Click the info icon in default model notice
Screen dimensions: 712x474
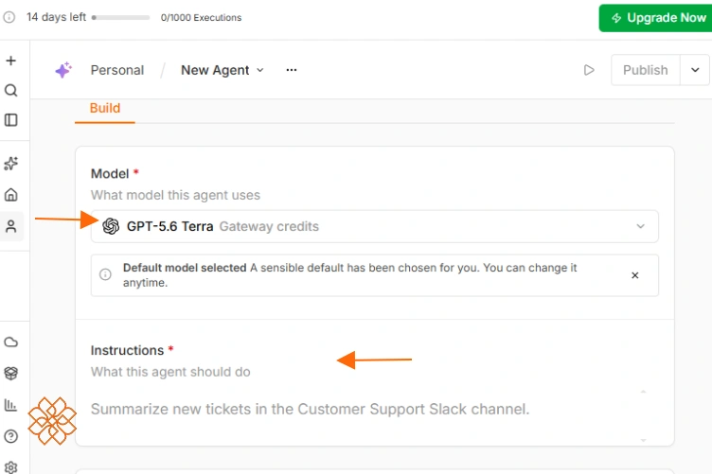(x=105, y=275)
